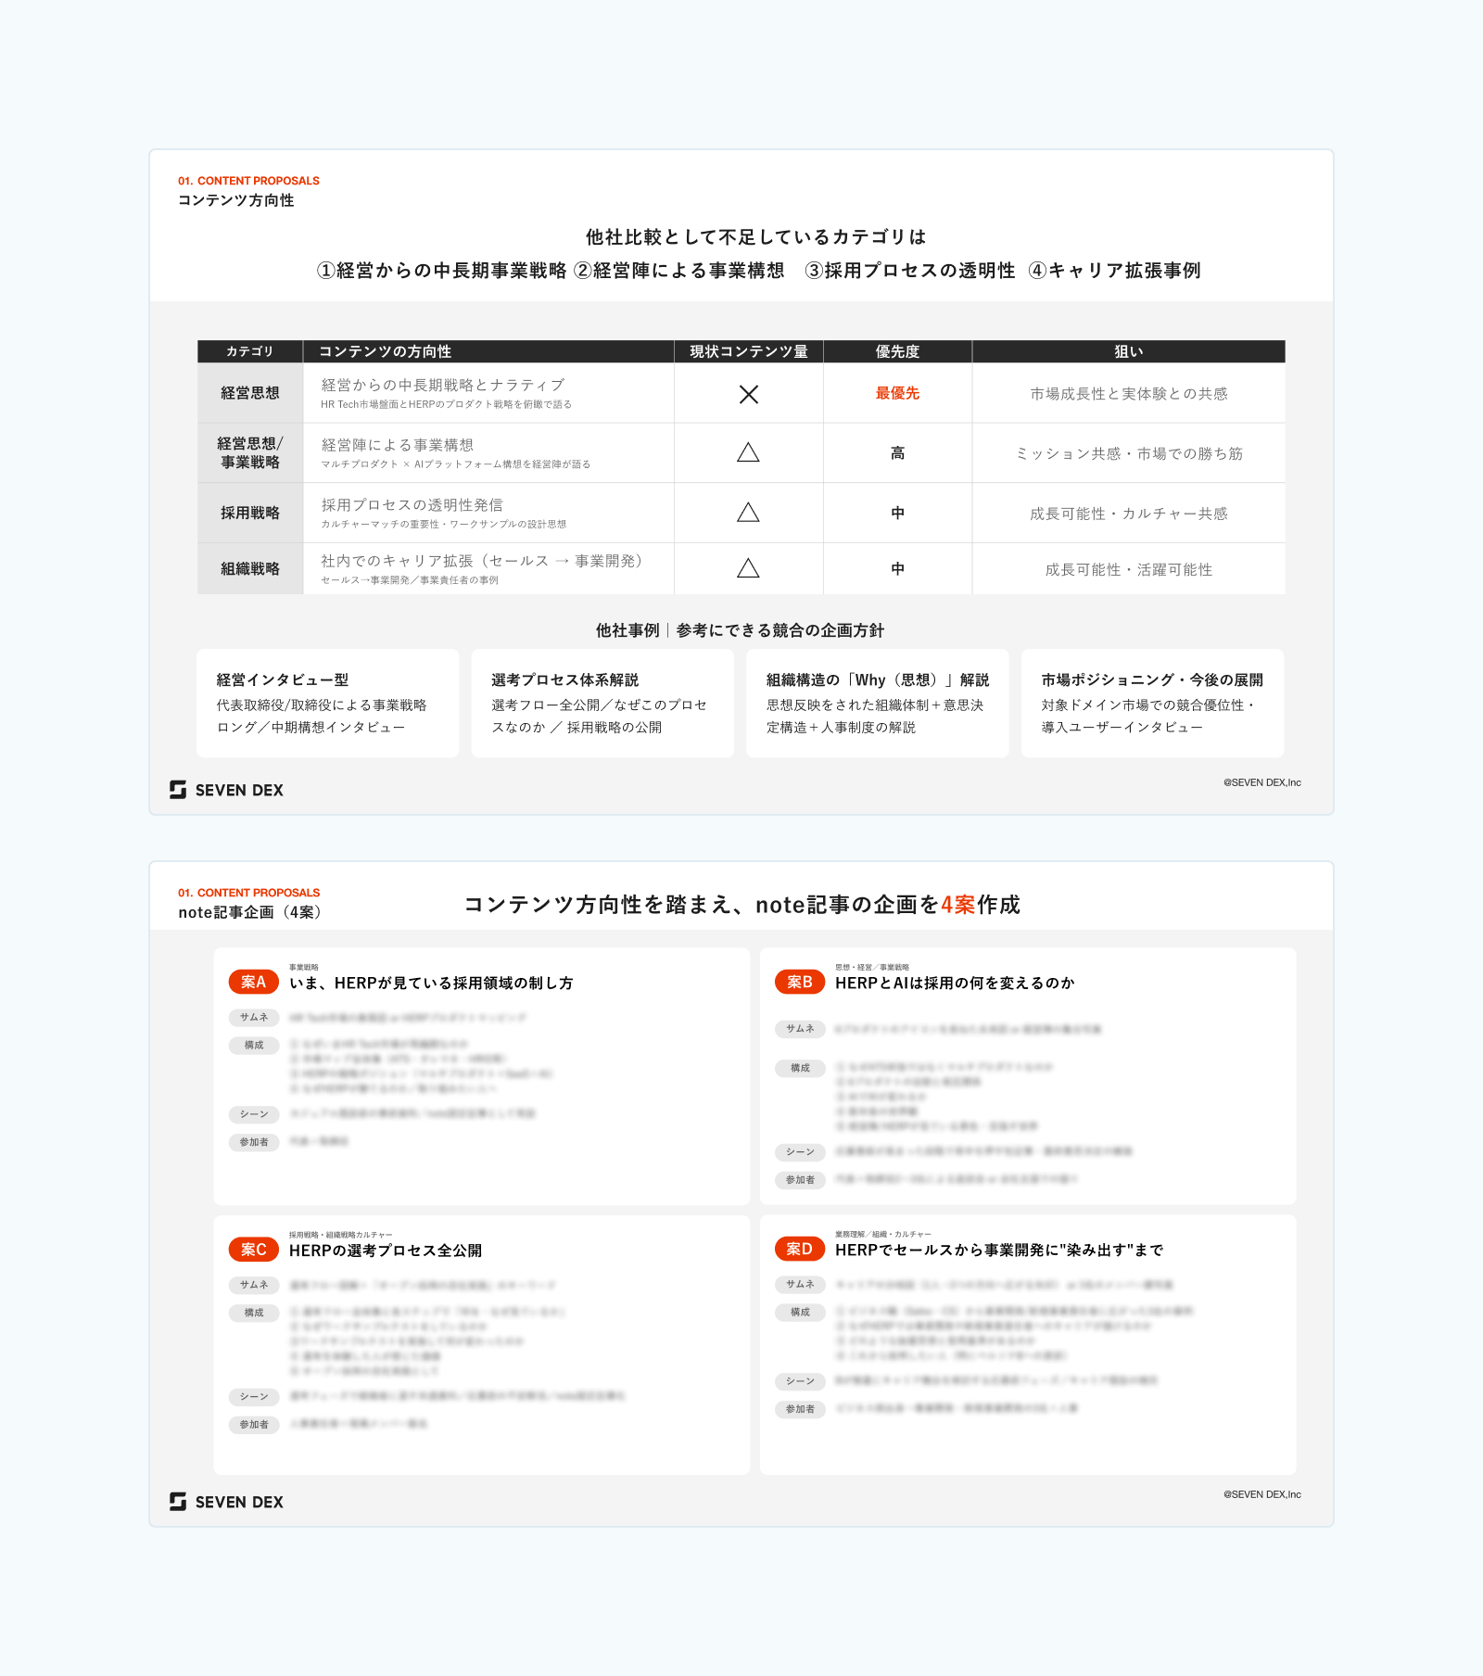Select the 採用戦略 category cell
The height and width of the screenshot is (1676, 1483).
(x=250, y=513)
